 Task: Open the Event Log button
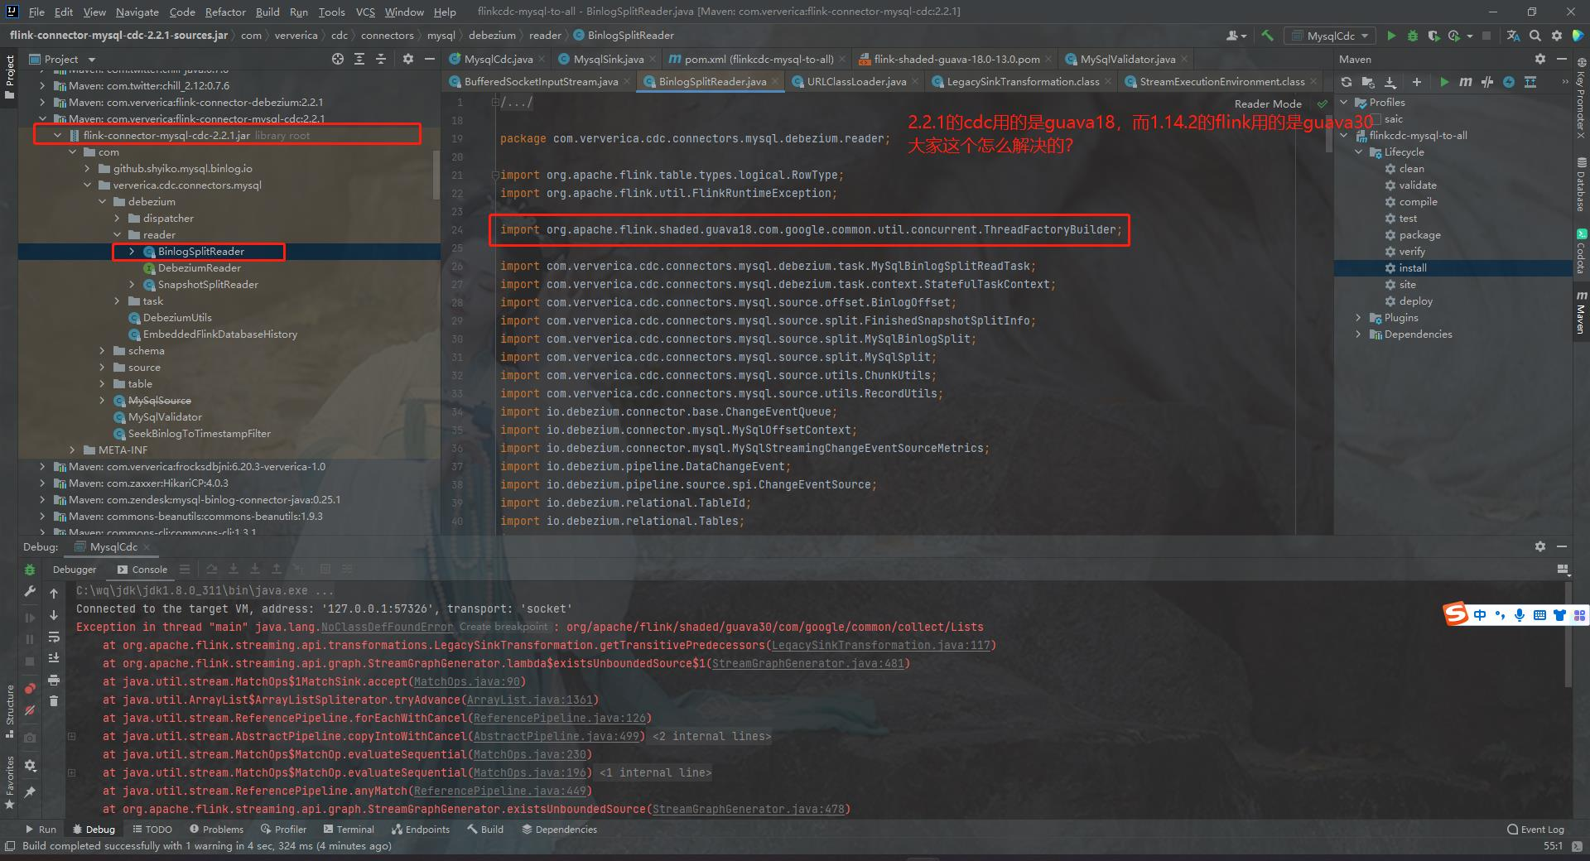[x=1536, y=829]
